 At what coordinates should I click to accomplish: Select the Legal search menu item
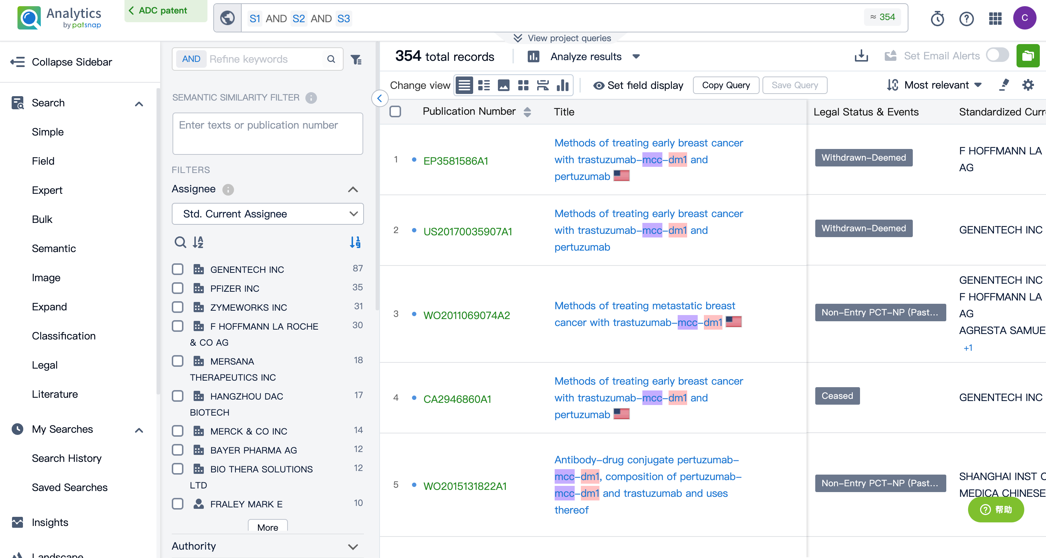tap(44, 365)
